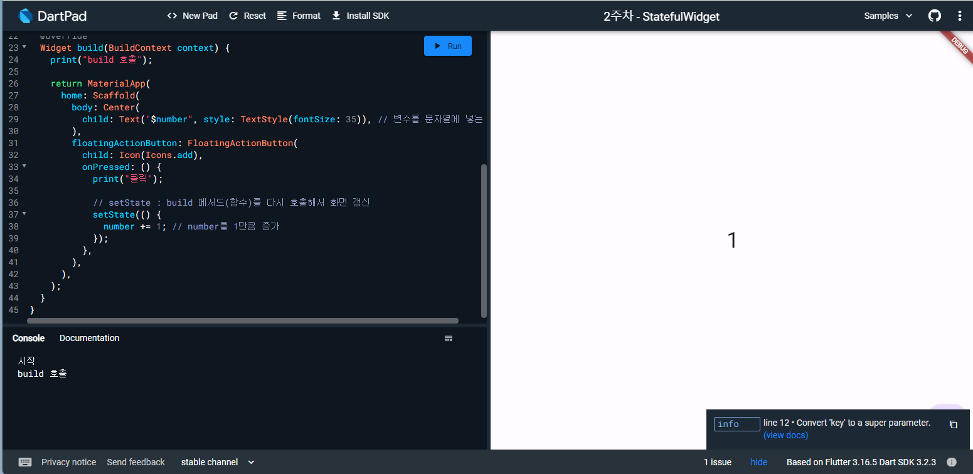Copy the issue message icon

954,424
